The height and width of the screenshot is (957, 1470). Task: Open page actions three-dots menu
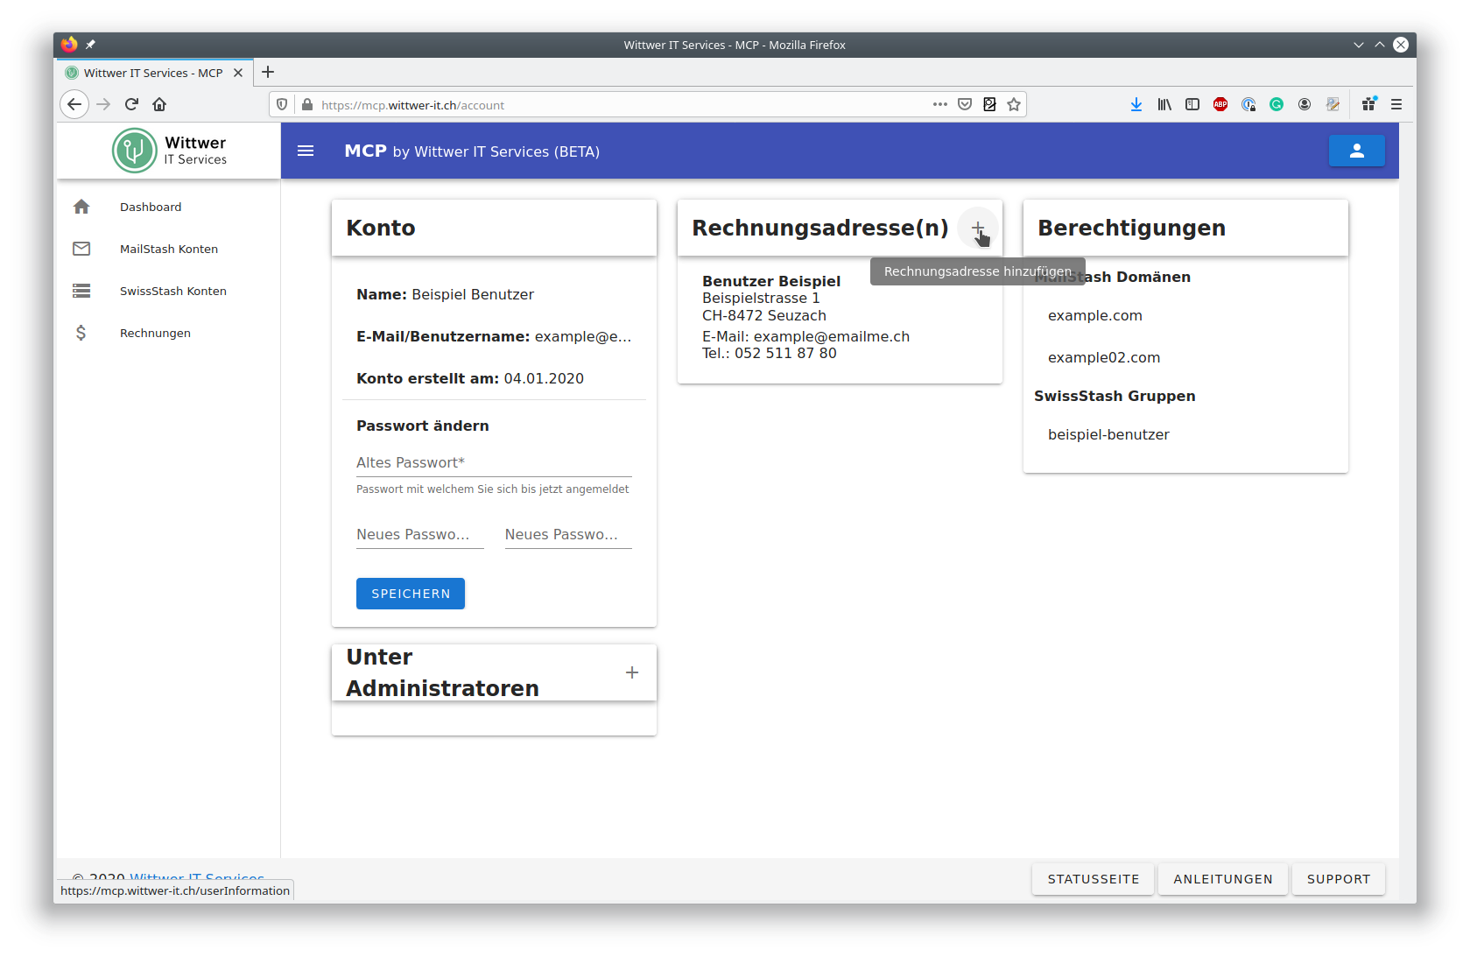(940, 104)
